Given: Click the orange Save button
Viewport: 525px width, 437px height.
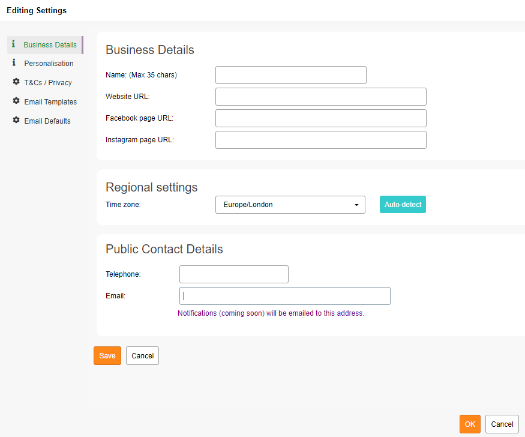Looking at the screenshot, I should pos(107,355).
